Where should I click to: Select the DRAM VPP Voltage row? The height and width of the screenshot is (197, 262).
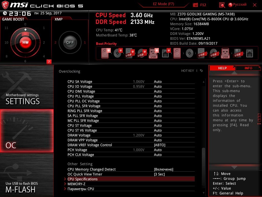[x=131, y=140]
